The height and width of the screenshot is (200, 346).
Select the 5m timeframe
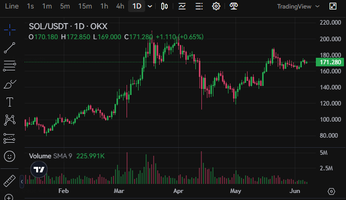coord(65,6)
